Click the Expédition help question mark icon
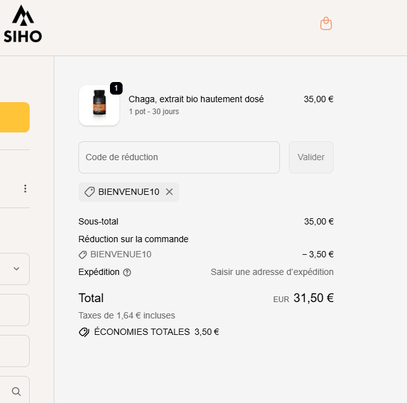This screenshot has width=407, height=403. pyautogui.click(x=127, y=272)
